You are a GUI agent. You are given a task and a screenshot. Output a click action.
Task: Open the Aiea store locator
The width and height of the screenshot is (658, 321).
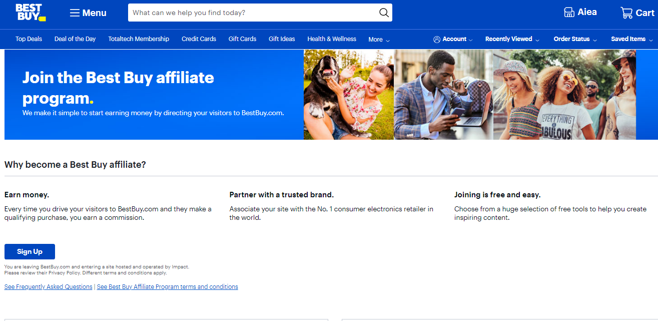pyautogui.click(x=580, y=13)
